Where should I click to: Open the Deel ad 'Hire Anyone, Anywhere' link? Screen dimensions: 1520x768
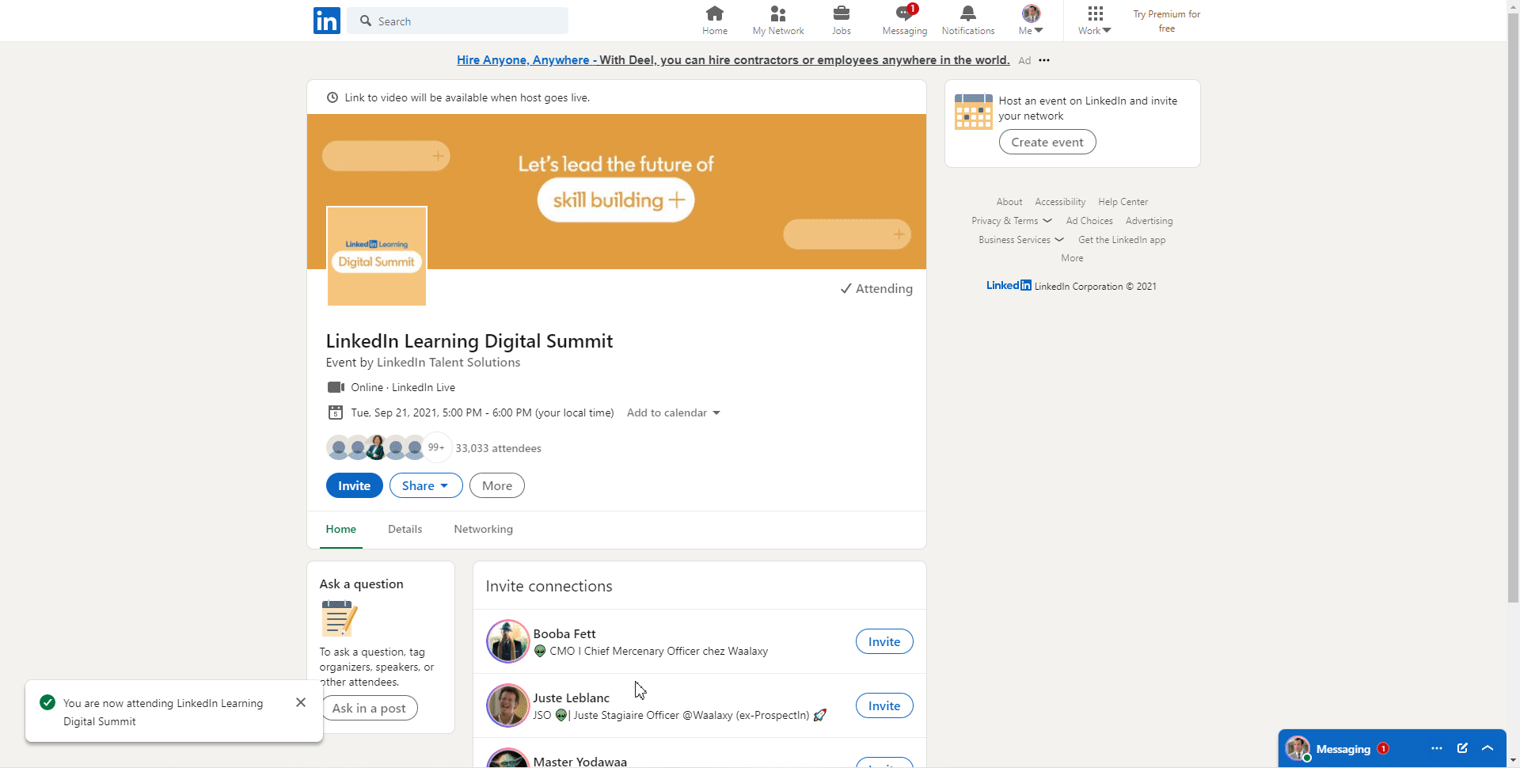[x=733, y=60]
